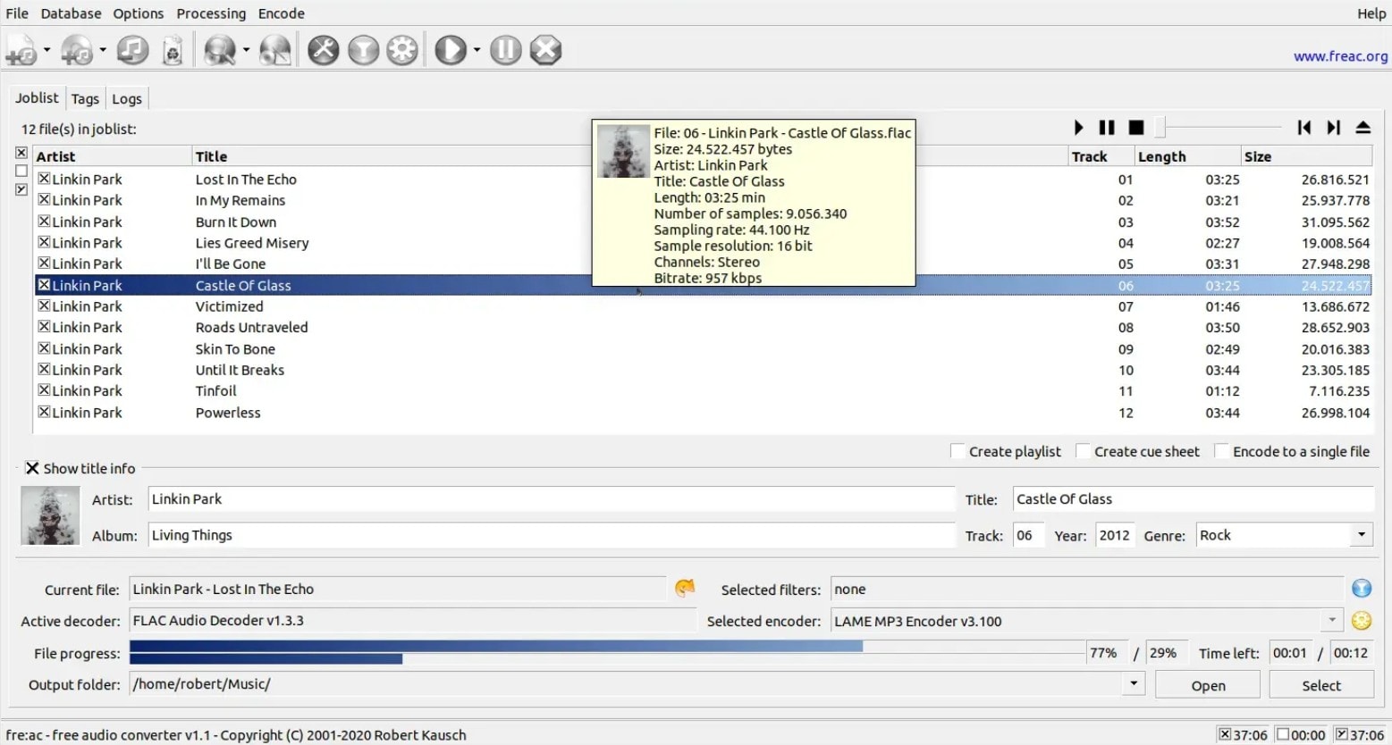The image size is (1392, 745).
Task: Expand the Add audio files dropdown arrow
Action: (x=46, y=50)
